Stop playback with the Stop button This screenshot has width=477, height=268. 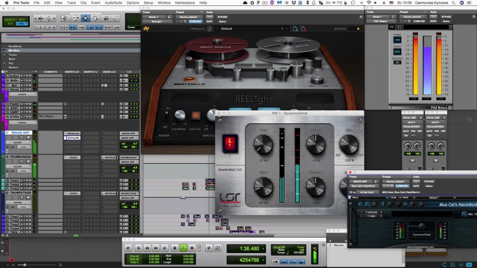(x=175, y=248)
